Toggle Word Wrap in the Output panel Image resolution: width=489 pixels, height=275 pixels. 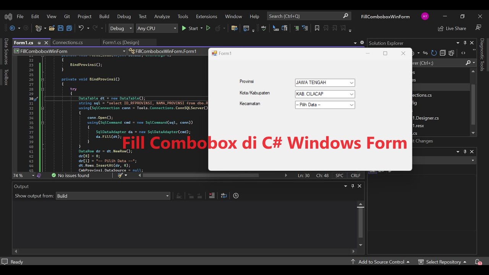coord(224,196)
